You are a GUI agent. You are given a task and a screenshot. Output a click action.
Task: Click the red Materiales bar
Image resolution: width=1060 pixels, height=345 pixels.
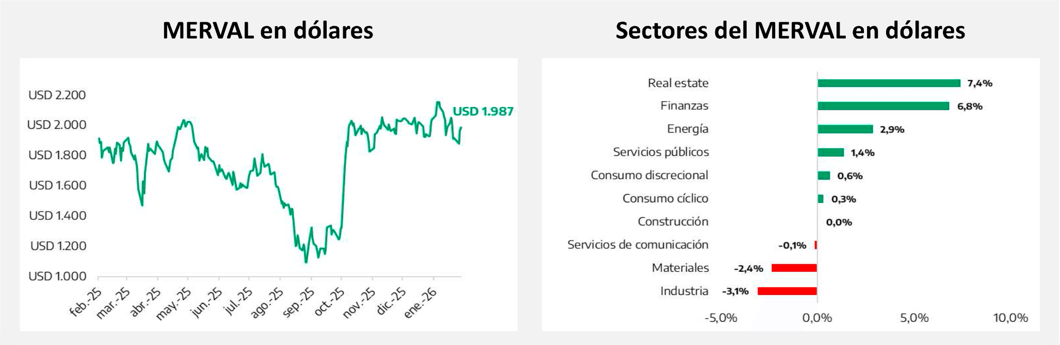point(794,268)
